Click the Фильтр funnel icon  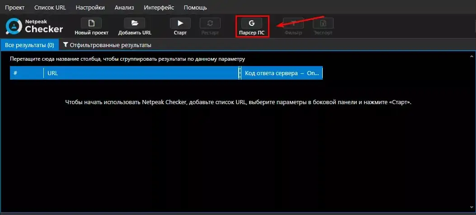click(293, 24)
